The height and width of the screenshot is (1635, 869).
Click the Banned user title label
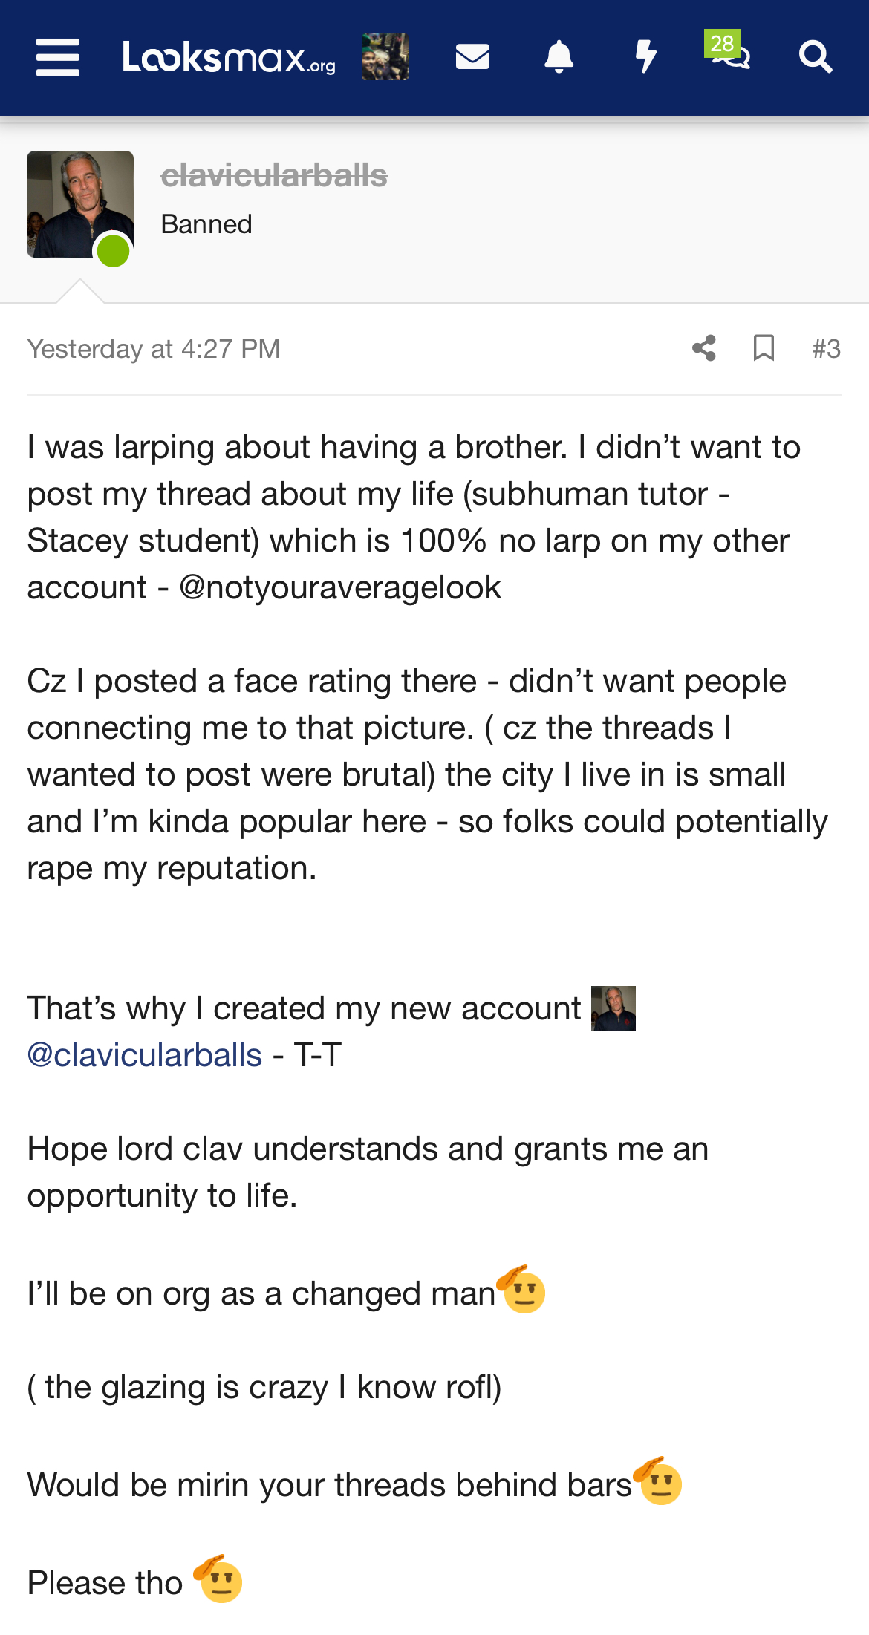206,224
